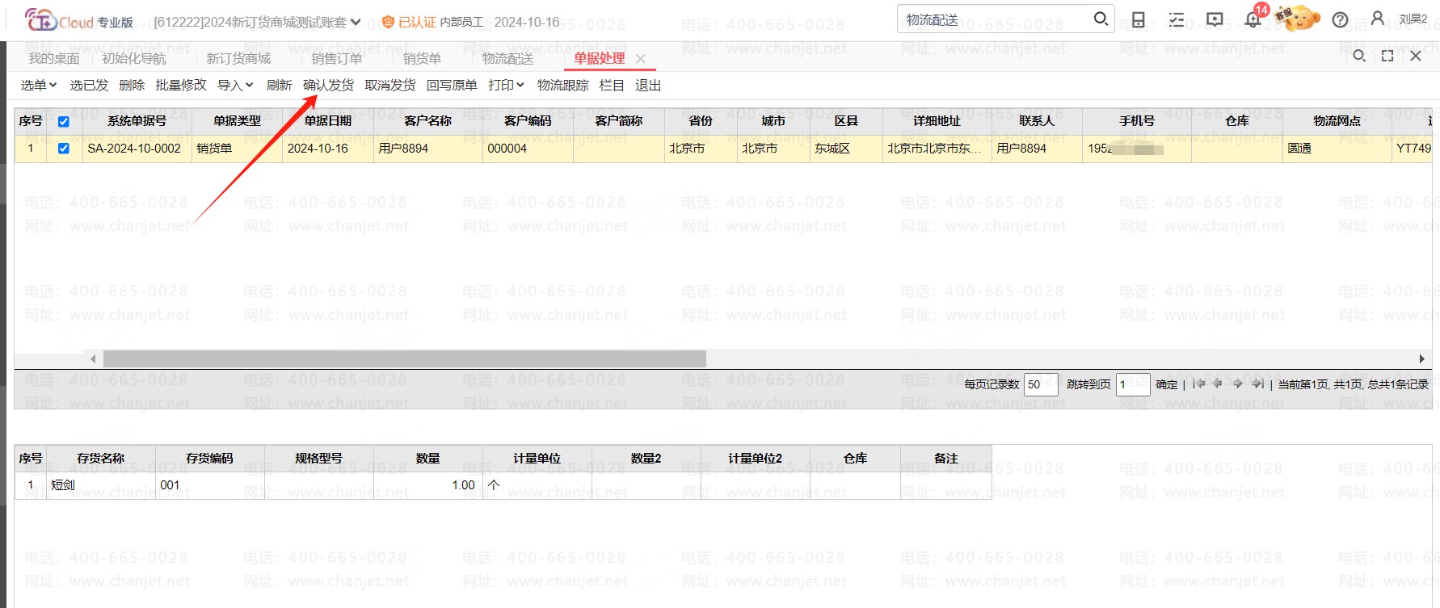Click the Cloud 专业版 logo
The image size is (1440, 608).
coord(79,20)
